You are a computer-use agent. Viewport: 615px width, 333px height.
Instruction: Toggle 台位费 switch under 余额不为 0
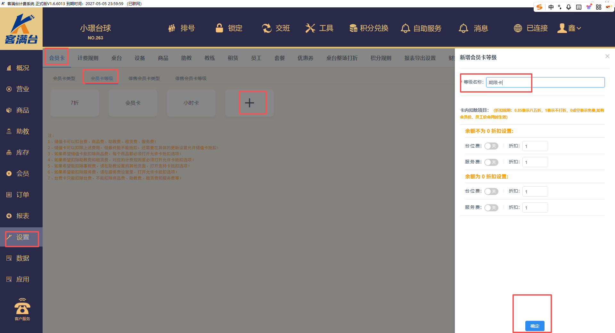click(491, 146)
